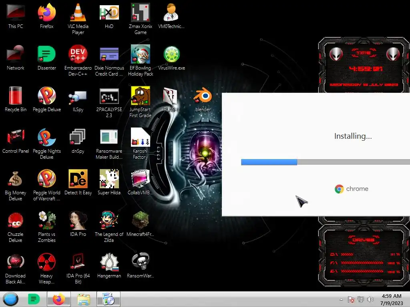The width and height of the screenshot is (410, 307).
Task: Open the Heavy Weap desktop icon
Action: pyautogui.click(x=46, y=268)
